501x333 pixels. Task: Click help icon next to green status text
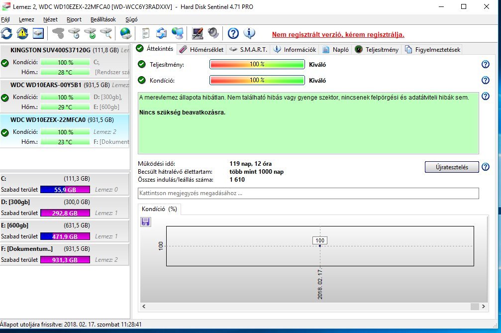(486, 96)
